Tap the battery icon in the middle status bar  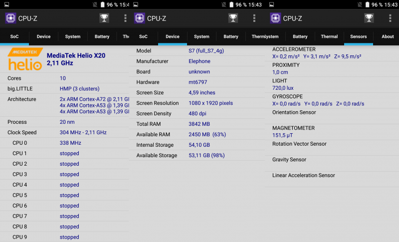(231, 4)
